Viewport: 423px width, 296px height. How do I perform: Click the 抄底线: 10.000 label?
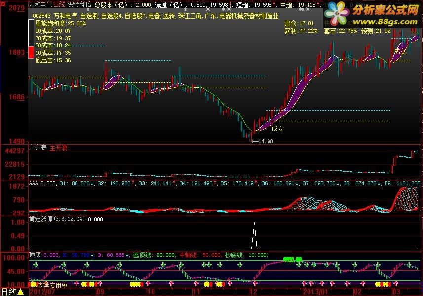[246, 255]
